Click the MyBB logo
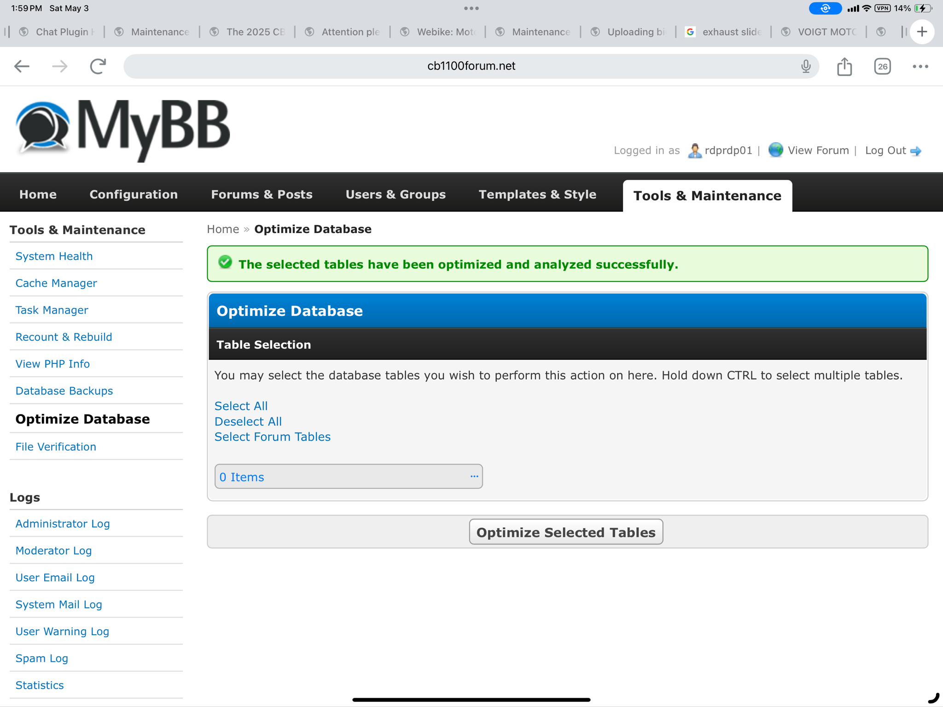943x707 pixels. (122, 130)
